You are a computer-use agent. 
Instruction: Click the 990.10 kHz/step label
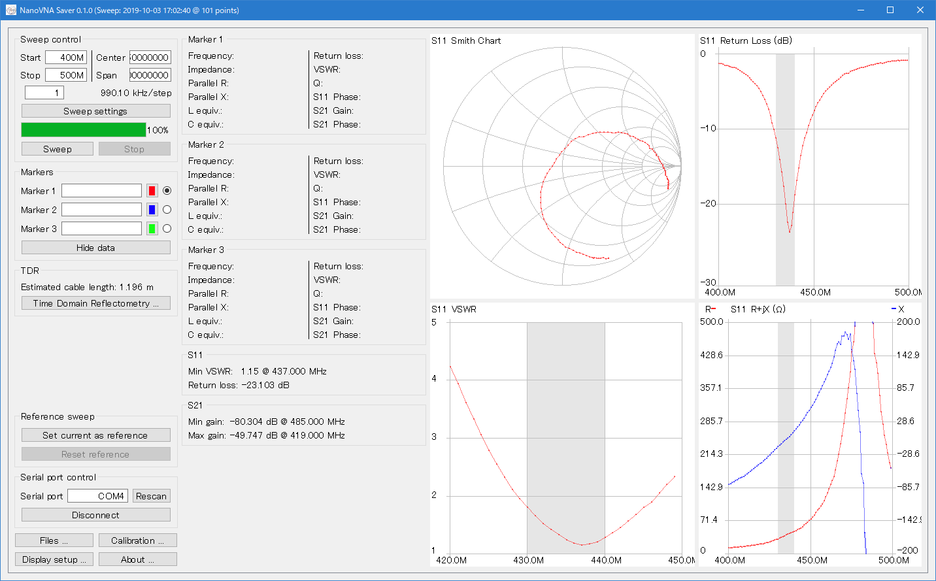click(x=136, y=93)
